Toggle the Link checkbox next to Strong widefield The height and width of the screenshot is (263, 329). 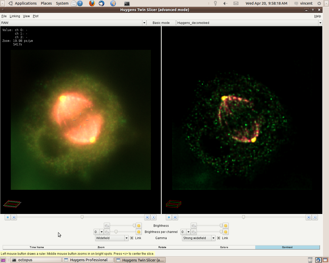(x=219, y=238)
